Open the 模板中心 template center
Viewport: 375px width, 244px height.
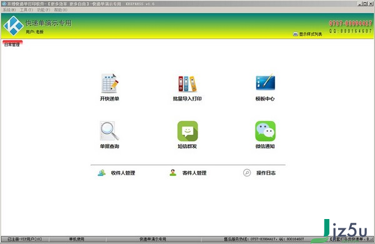[265, 87]
